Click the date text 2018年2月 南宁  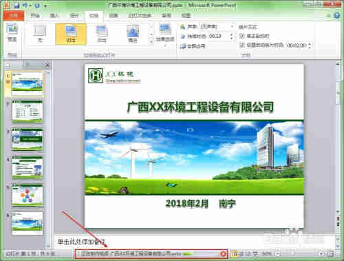click(x=201, y=204)
